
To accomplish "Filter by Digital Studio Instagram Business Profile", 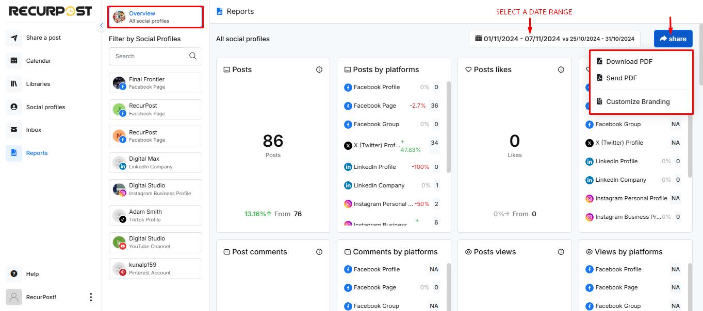I will click(x=155, y=189).
